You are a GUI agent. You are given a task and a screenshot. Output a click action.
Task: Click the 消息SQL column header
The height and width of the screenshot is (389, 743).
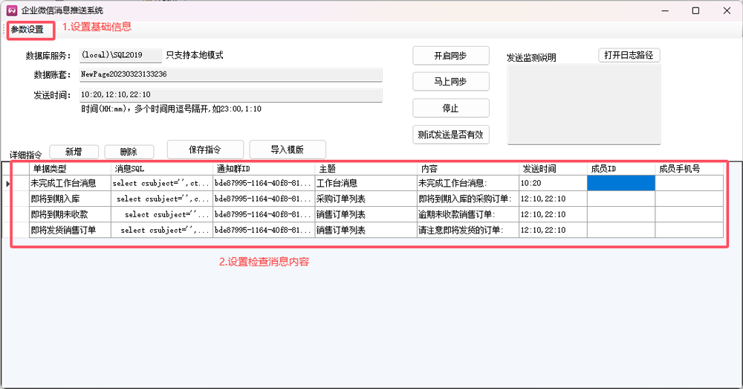pos(161,168)
